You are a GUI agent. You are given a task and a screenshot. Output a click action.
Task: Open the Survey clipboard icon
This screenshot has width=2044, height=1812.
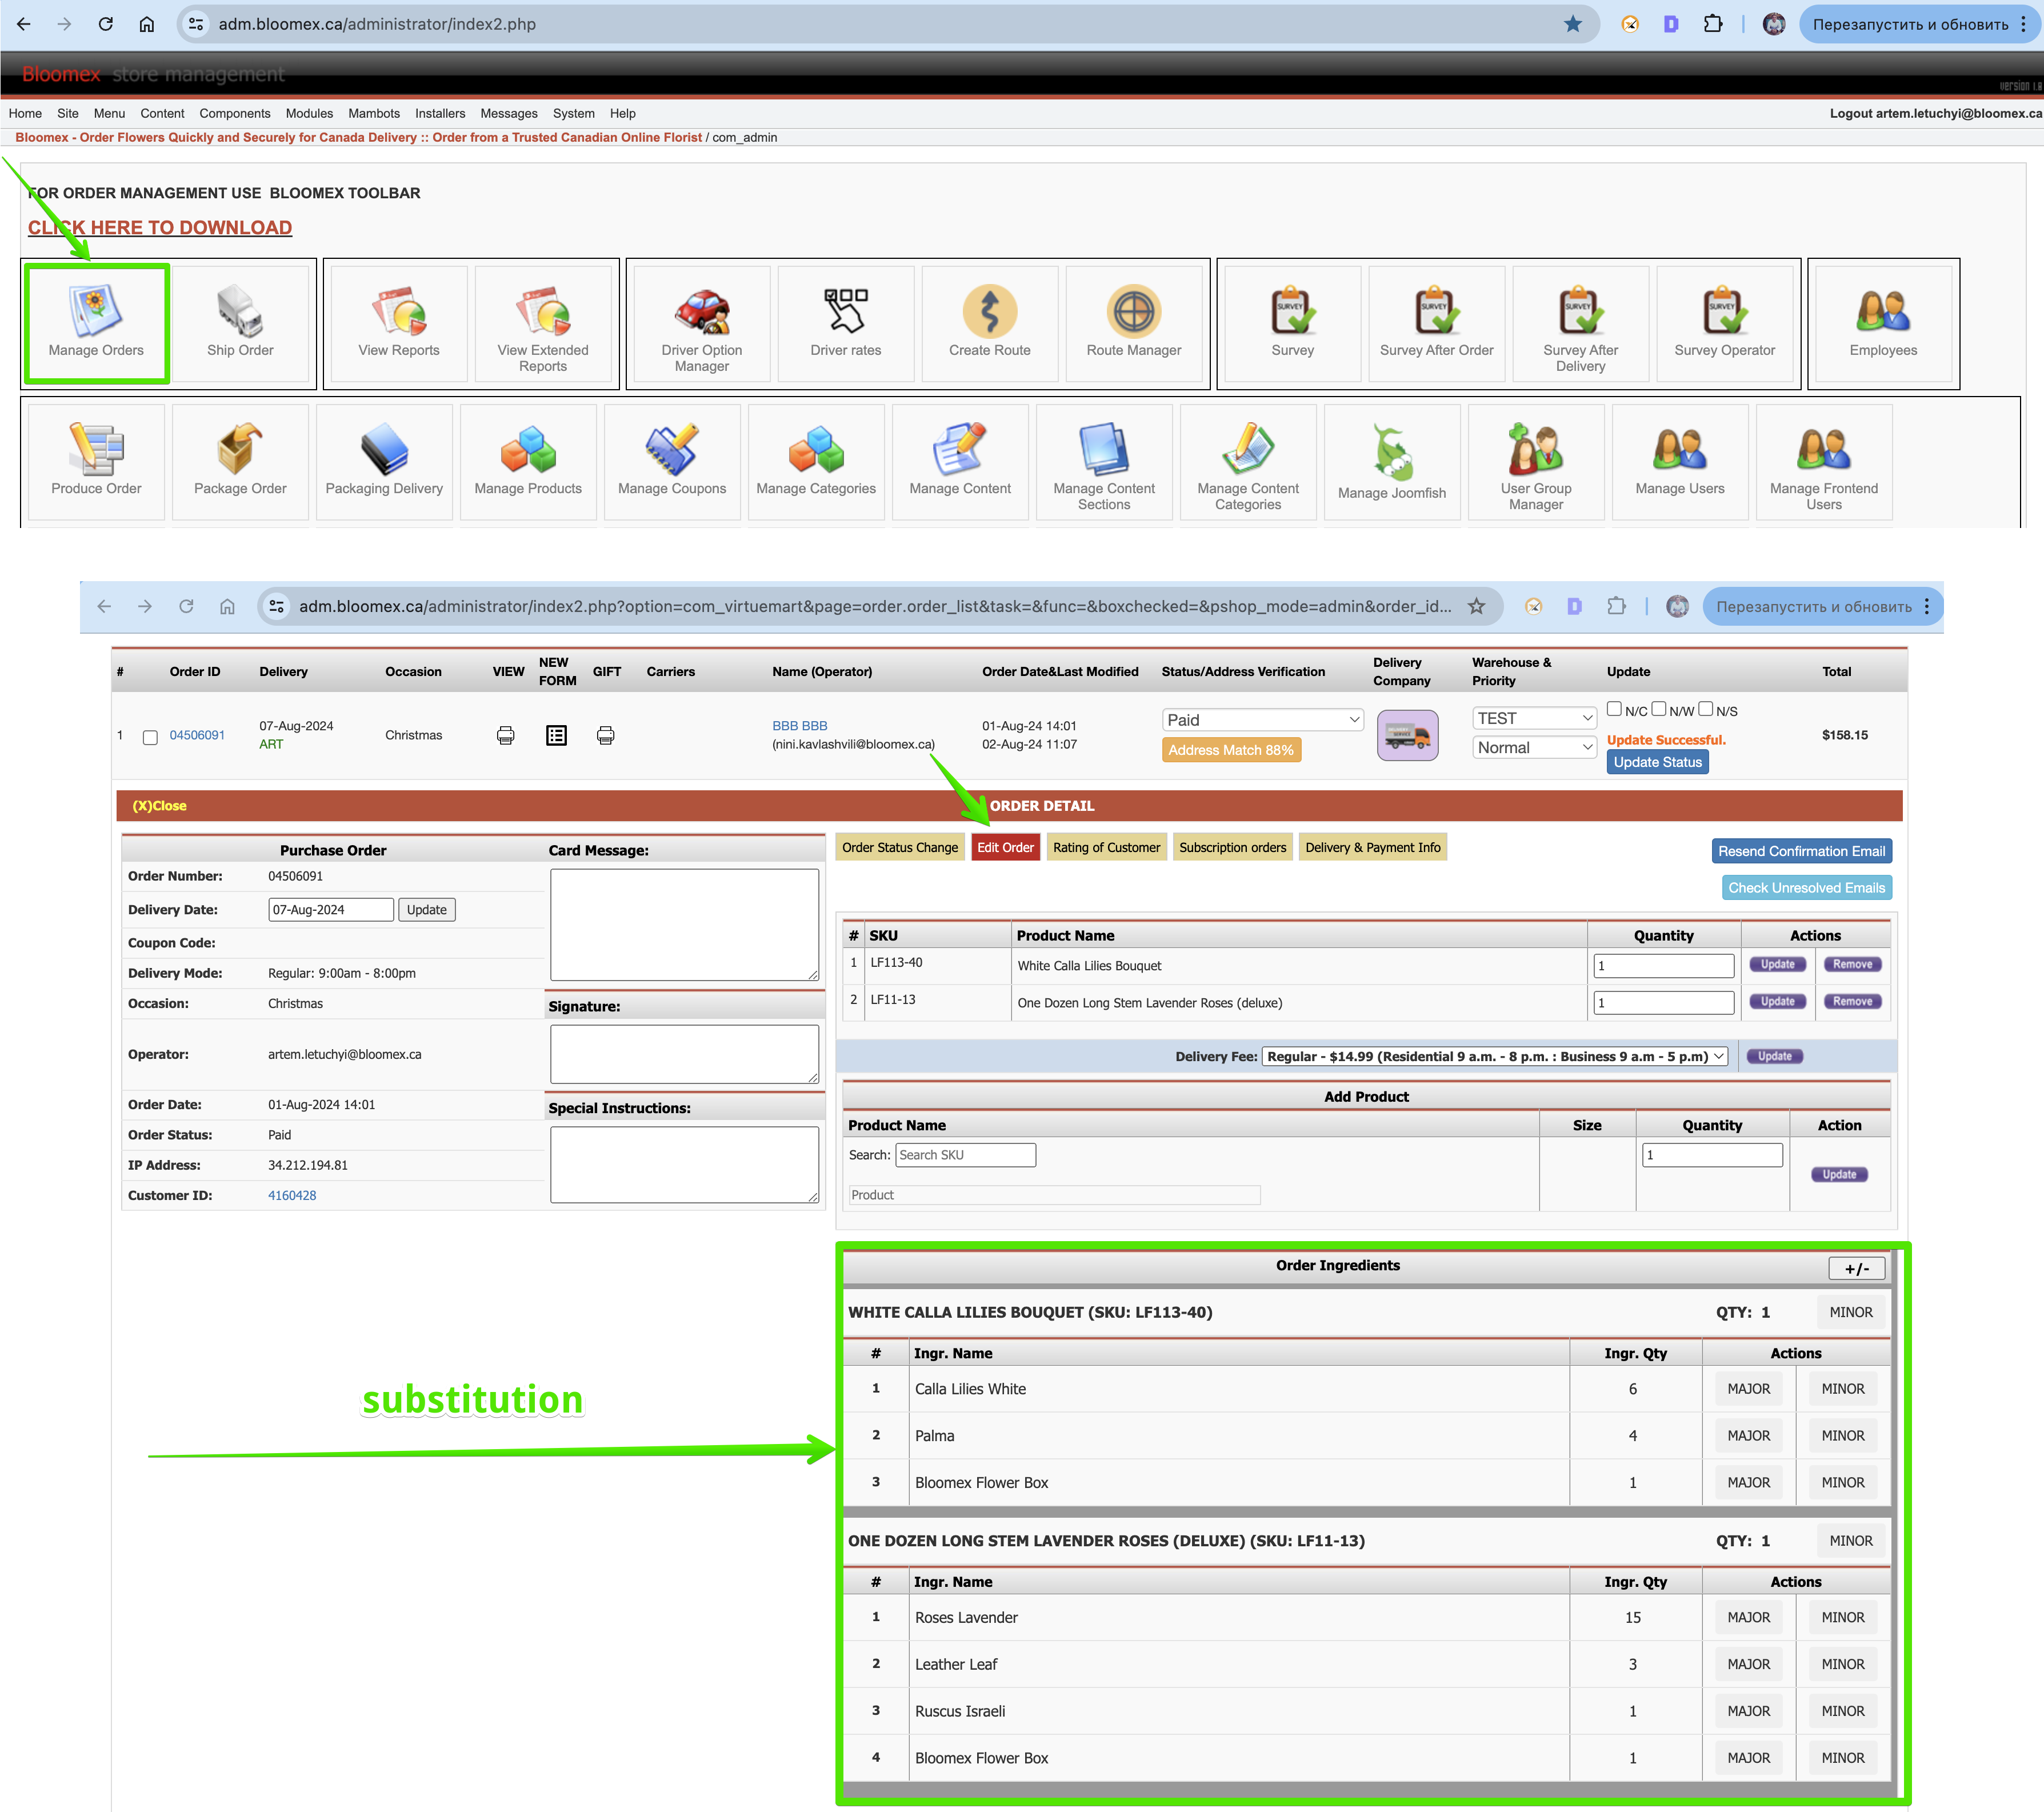point(1293,323)
